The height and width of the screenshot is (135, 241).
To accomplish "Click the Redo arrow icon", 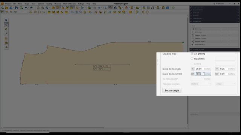I will click(31, 8).
